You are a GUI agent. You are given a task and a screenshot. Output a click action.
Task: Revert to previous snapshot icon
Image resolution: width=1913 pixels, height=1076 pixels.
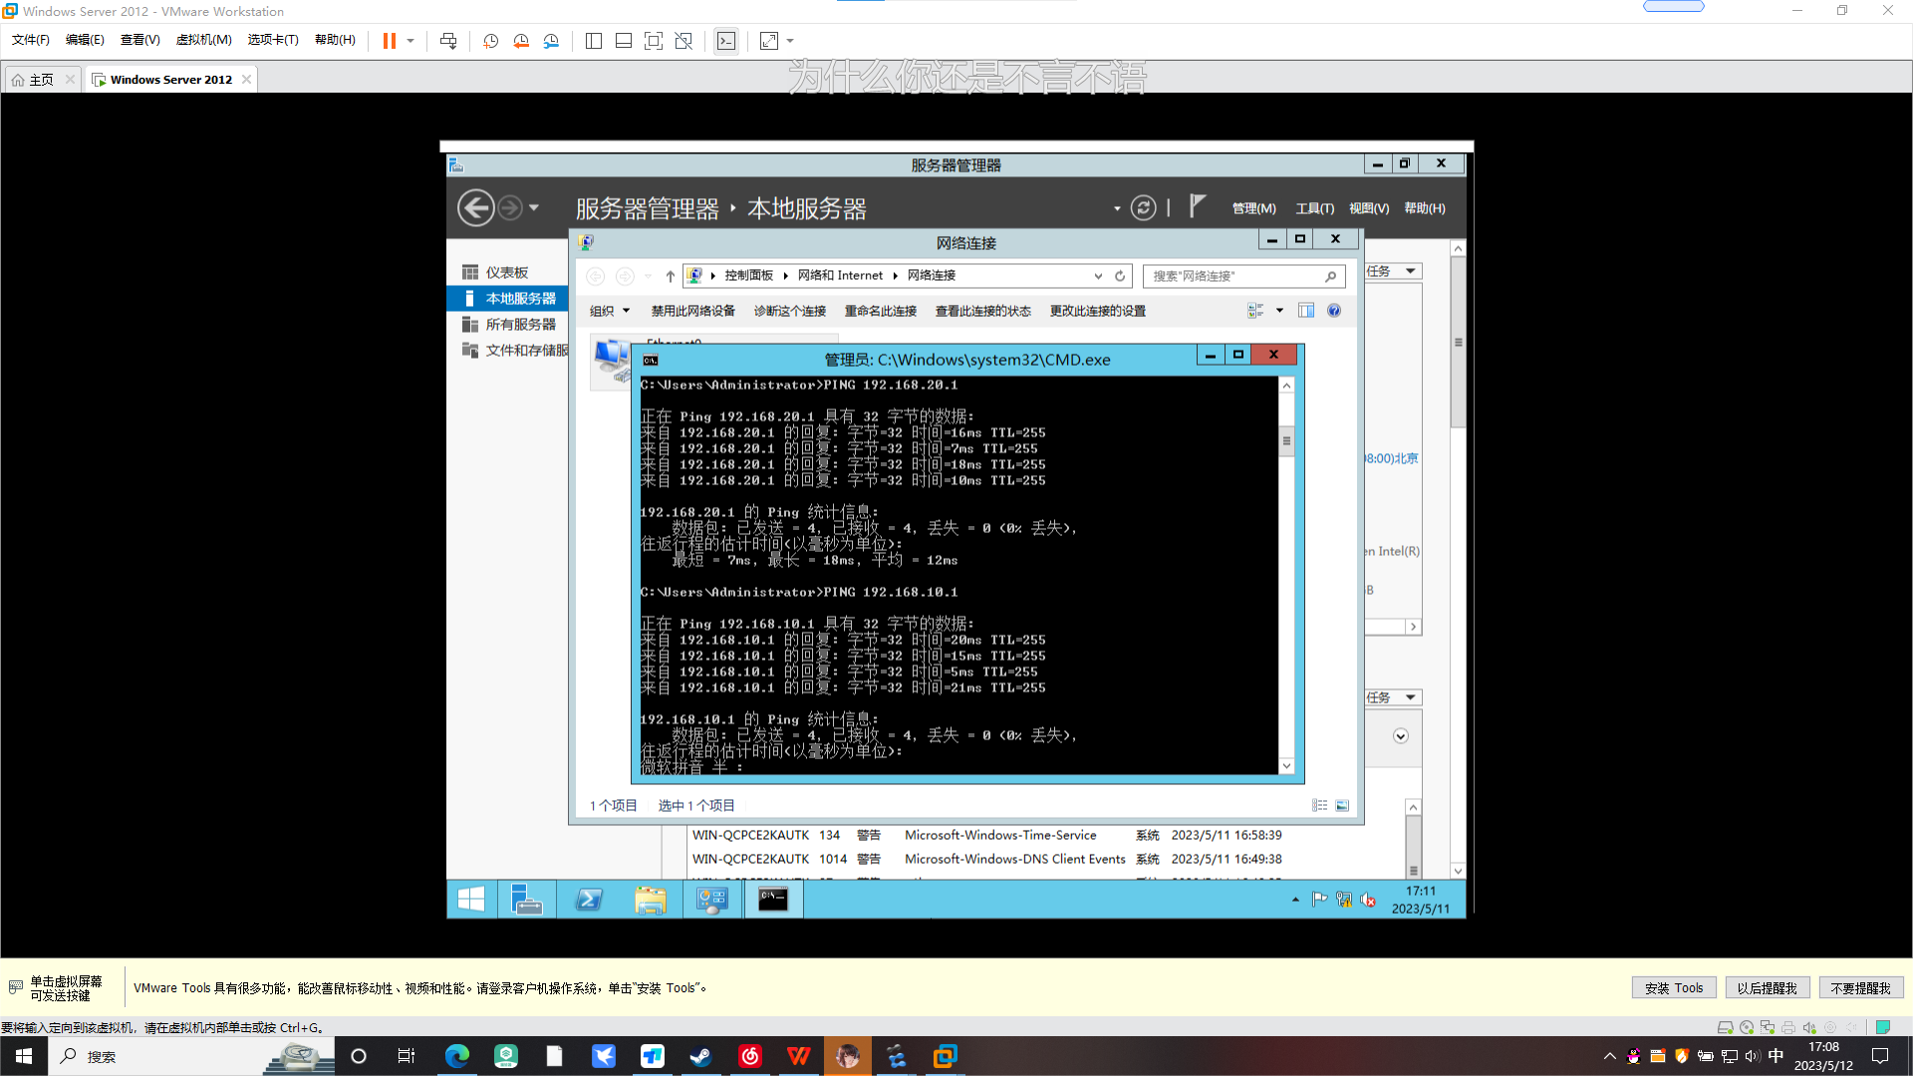tap(521, 41)
